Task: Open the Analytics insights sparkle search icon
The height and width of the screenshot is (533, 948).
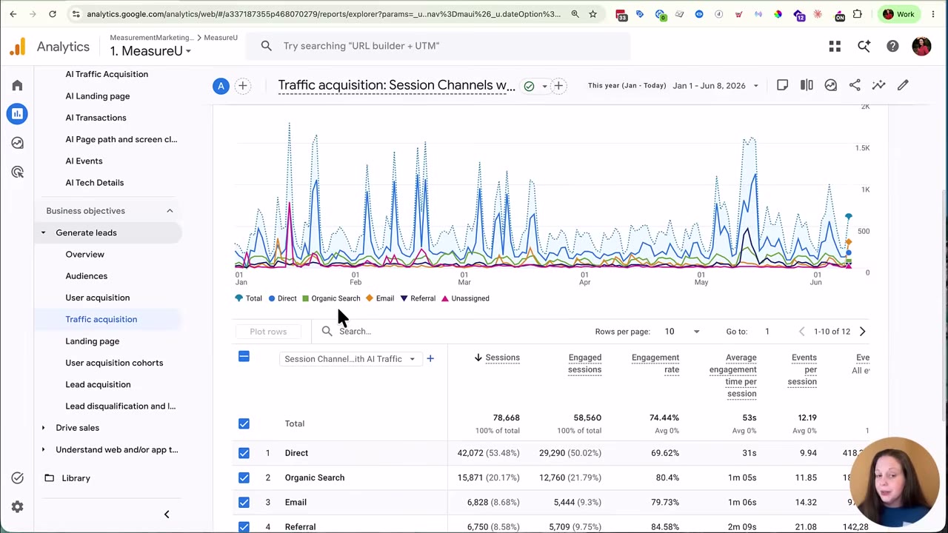Action: pos(864,47)
